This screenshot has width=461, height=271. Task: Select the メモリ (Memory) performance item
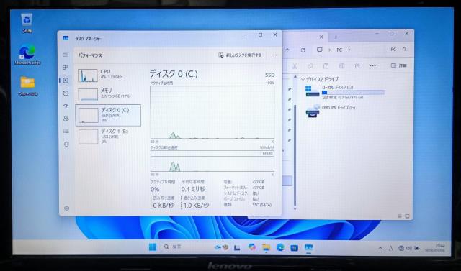(x=108, y=94)
